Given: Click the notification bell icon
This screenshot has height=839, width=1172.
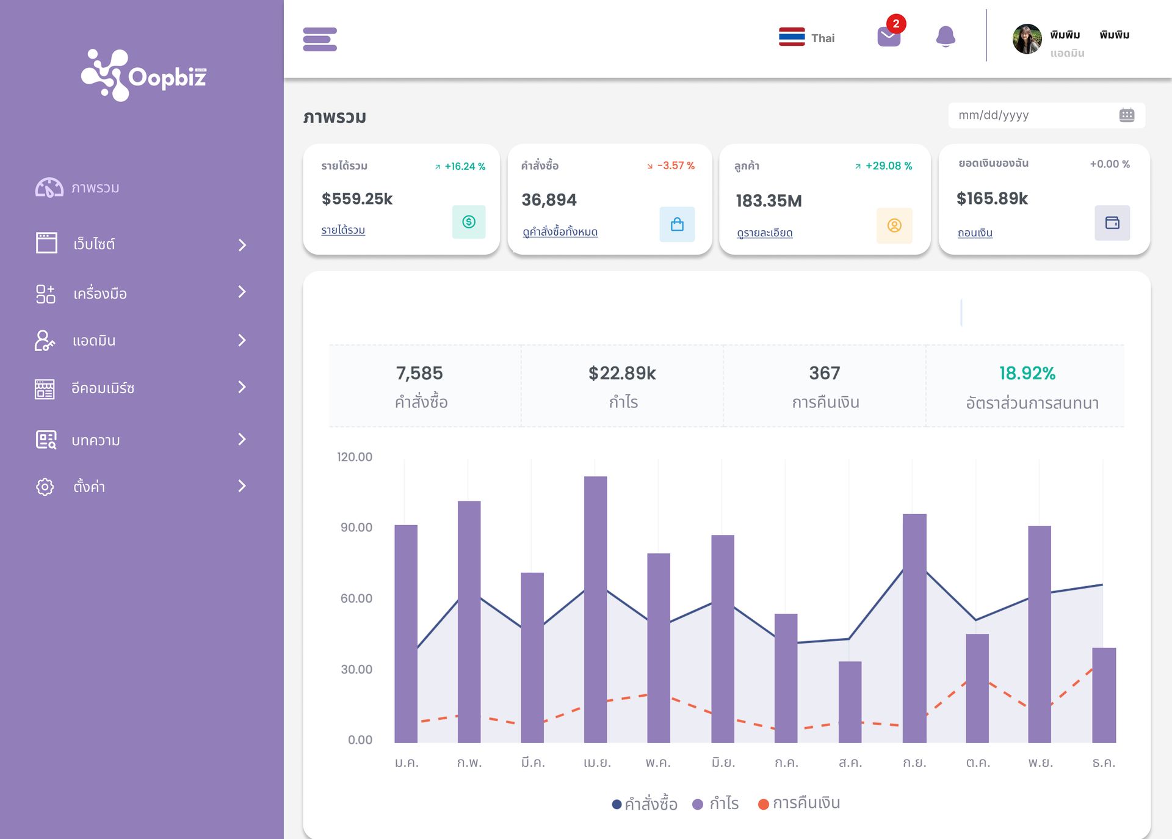Looking at the screenshot, I should tap(945, 37).
